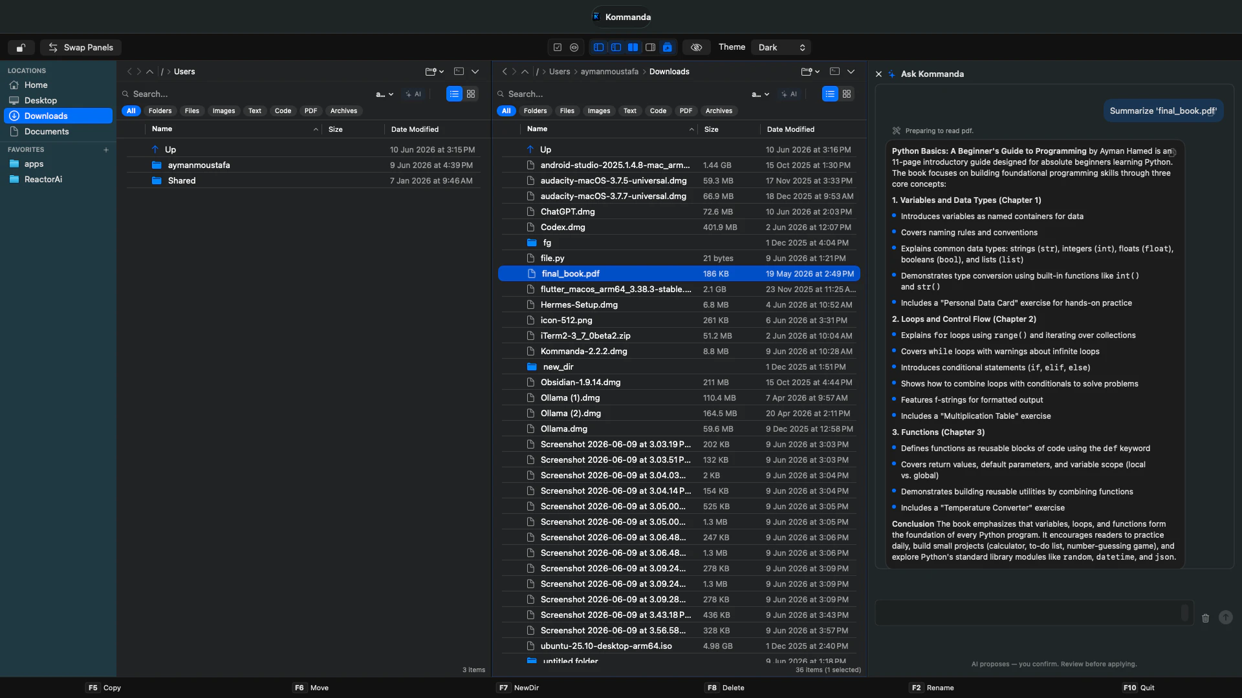Screen dimensions: 1242x698
Task: Toggle the second left-panel layout icon in top toolbar
Action: [x=616, y=47]
